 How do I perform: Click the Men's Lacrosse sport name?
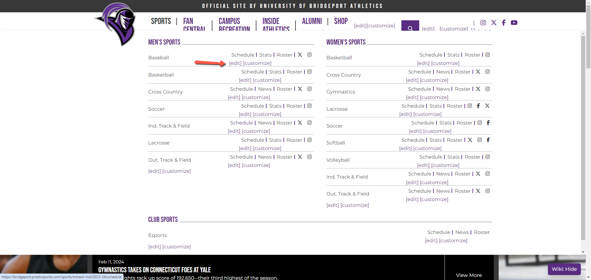[x=159, y=143]
